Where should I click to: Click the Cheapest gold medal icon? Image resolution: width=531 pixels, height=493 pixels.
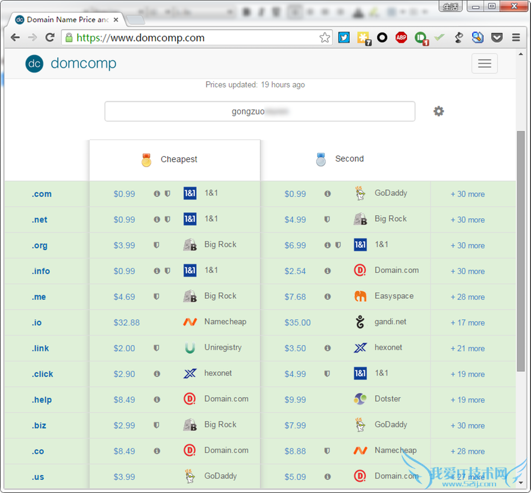coord(146,160)
